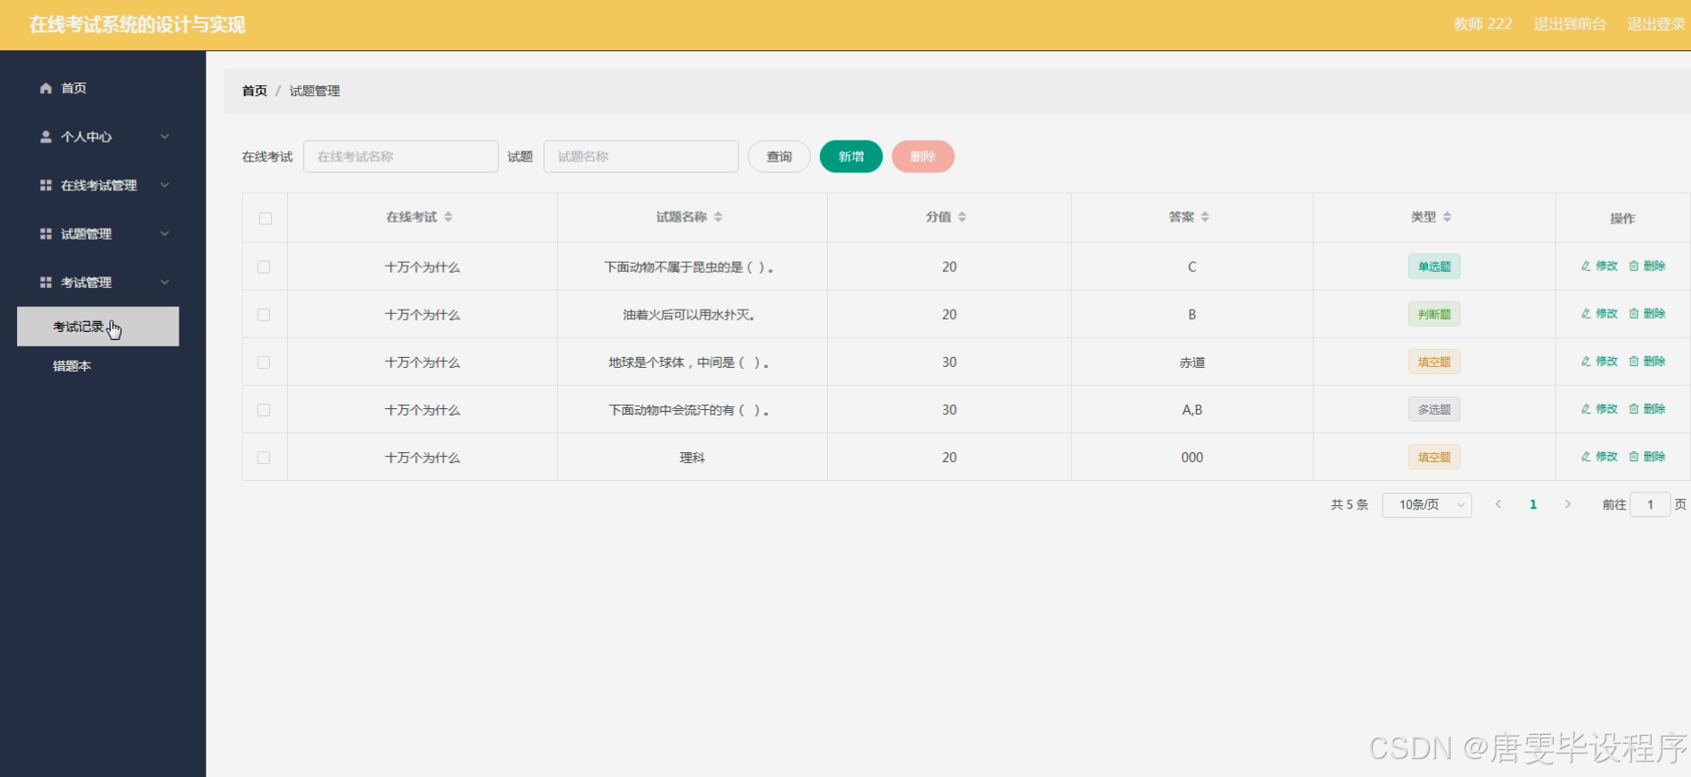This screenshot has height=777, width=1691.
Task: Edit the 油着火后可以用水扑灭 row
Action: click(x=1599, y=313)
